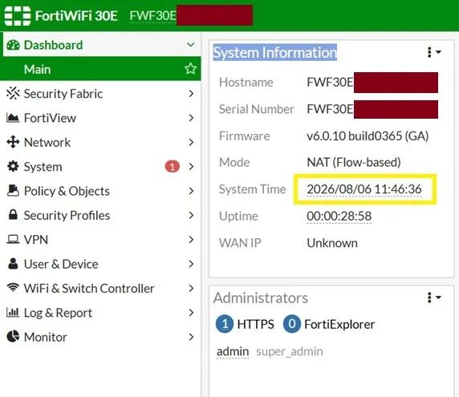Click the System notification badge showing 1
Viewport: 459px width, 397px height.
pyautogui.click(x=172, y=167)
